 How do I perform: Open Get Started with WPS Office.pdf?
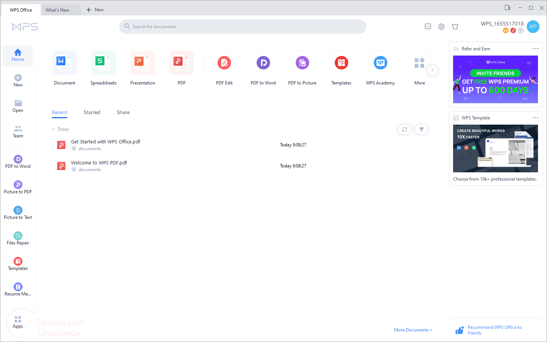(x=106, y=142)
